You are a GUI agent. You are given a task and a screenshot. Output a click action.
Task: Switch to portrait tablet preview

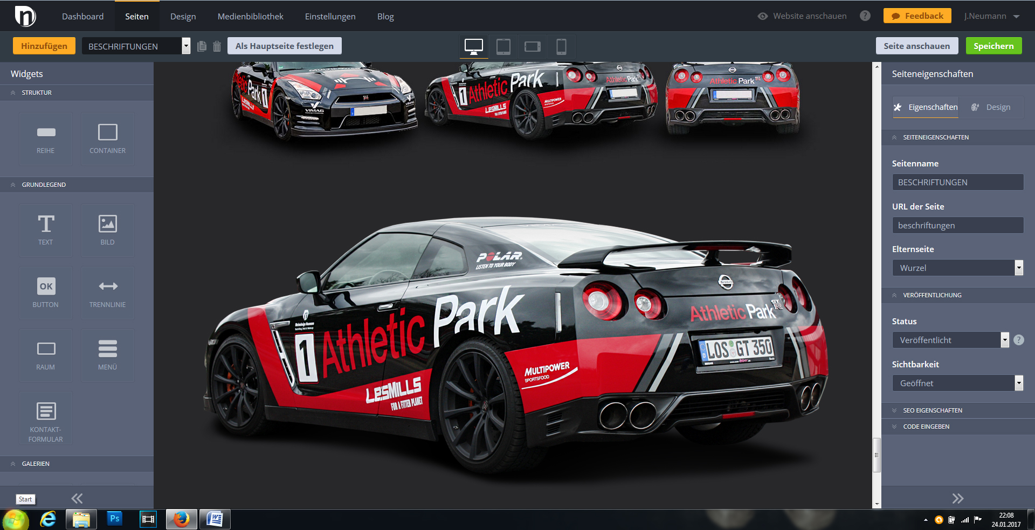tap(503, 46)
